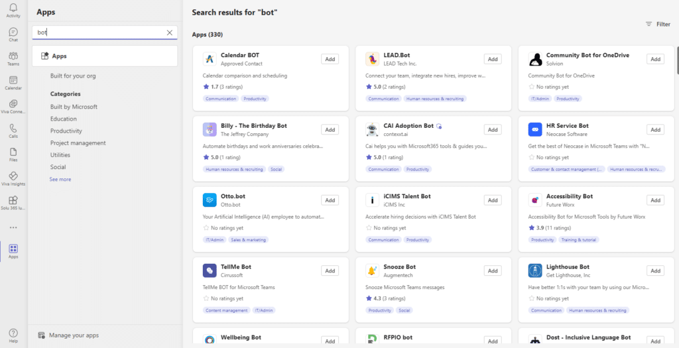The image size is (679, 348).
Task: Add the Snooze Bot app
Action: click(x=493, y=270)
